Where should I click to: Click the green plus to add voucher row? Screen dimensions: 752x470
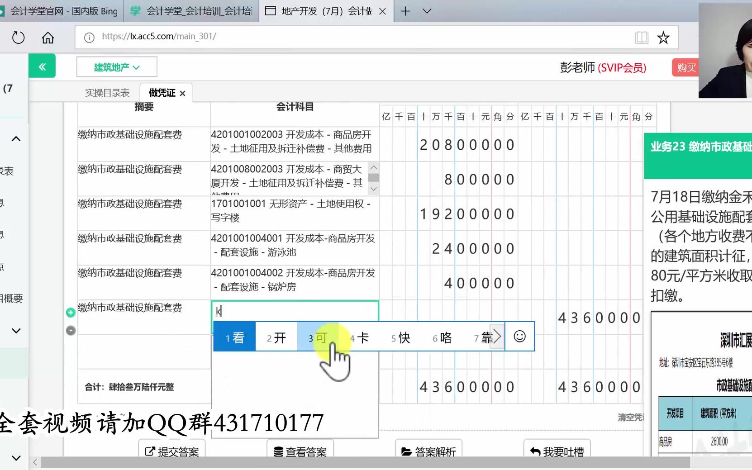pyautogui.click(x=71, y=312)
